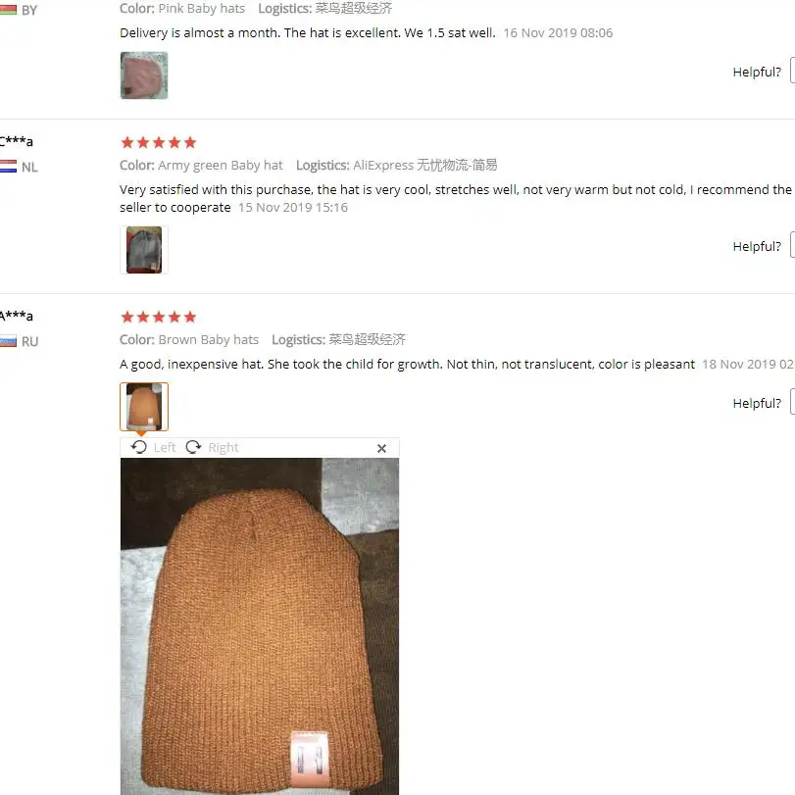Click the Brown Baby hats color text
Viewport: 795px width, 795px height.
point(209,340)
